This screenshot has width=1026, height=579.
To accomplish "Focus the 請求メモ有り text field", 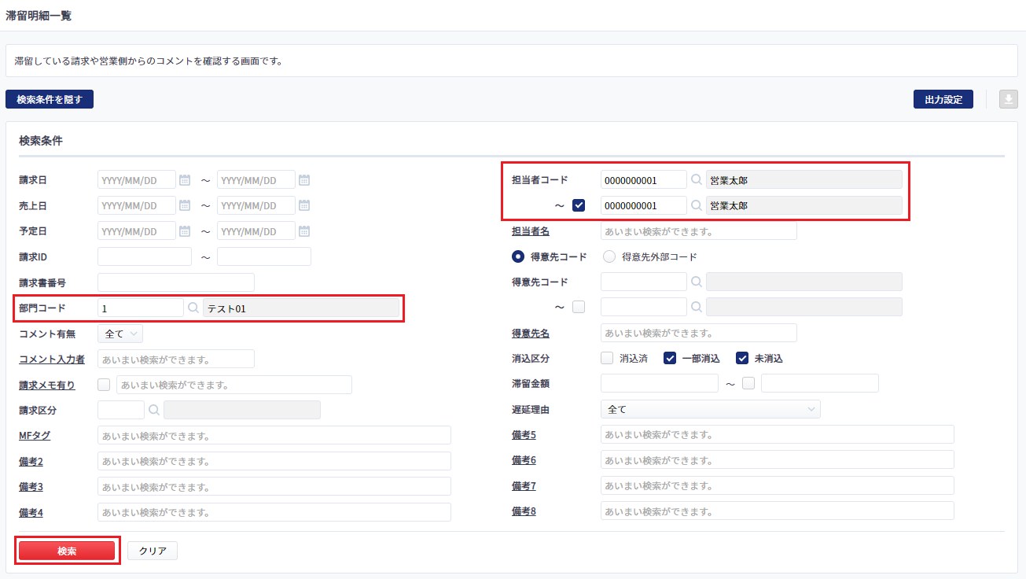I will pyautogui.click(x=234, y=385).
